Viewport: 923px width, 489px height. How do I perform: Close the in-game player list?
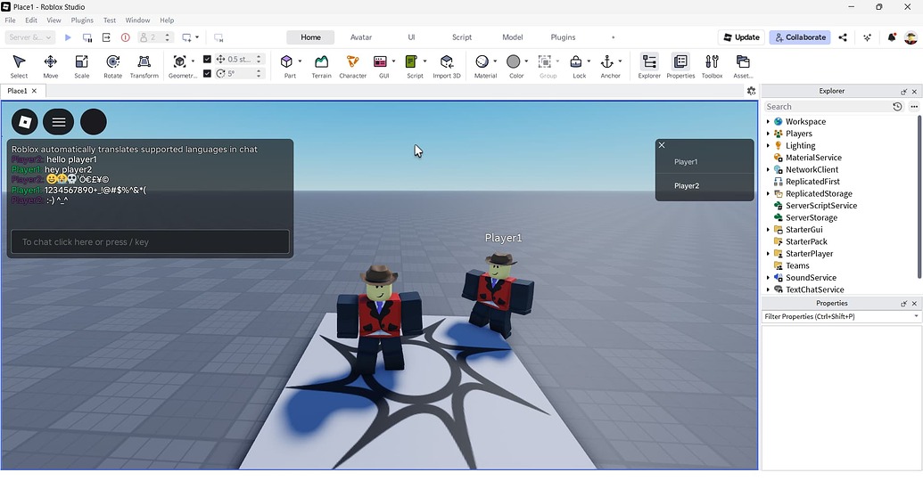coord(662,145)
